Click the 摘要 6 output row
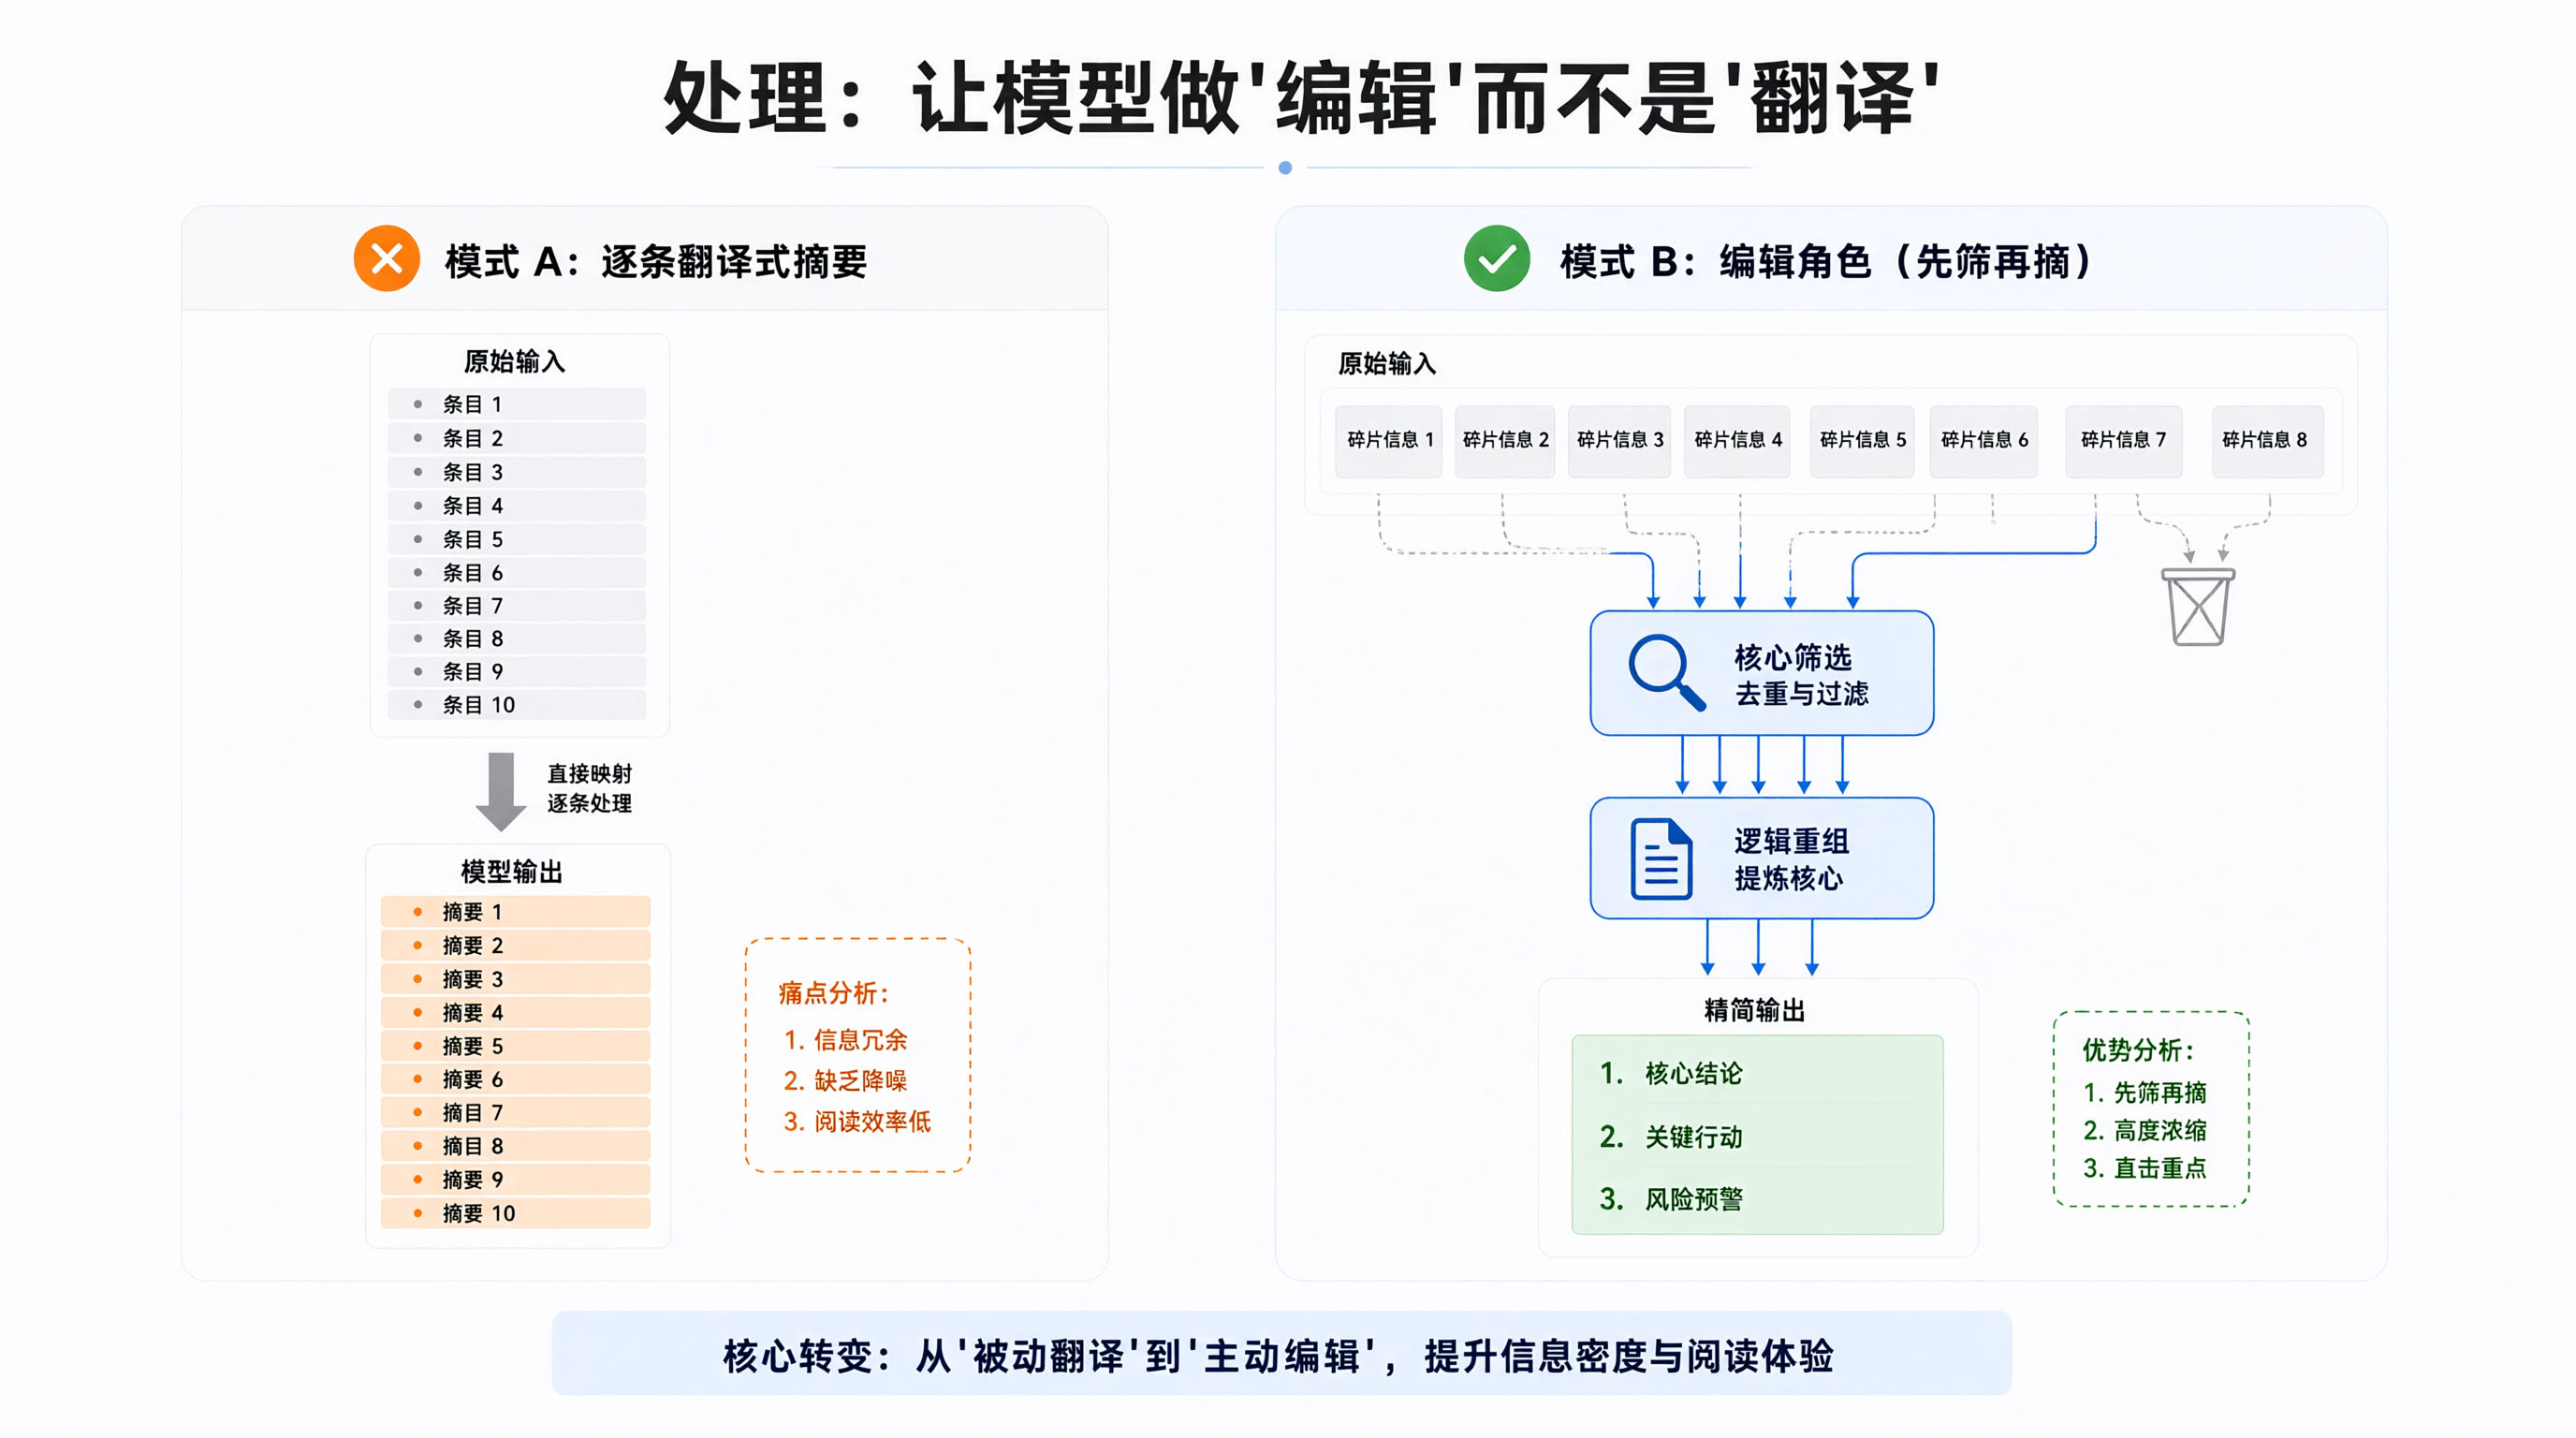2576x1438 pixels. click(x=515, y=1079)
